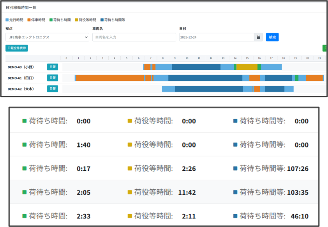Open the 拠点 dropdown showing JFE商事エレクトロニクス

(x=47, y=37)
